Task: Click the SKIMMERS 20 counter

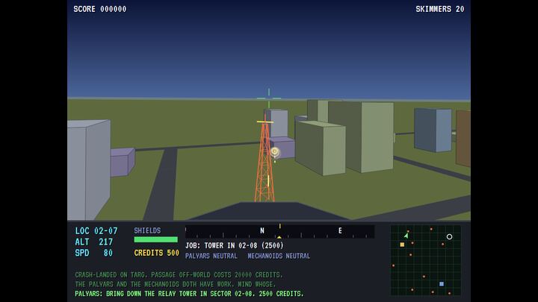Action: click(440, 9)
